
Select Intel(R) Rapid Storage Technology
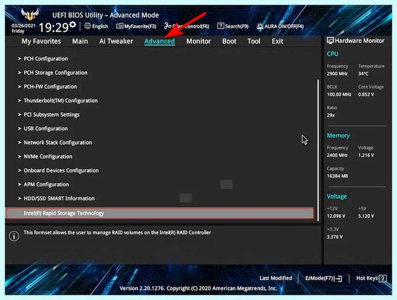click(160, 213)
